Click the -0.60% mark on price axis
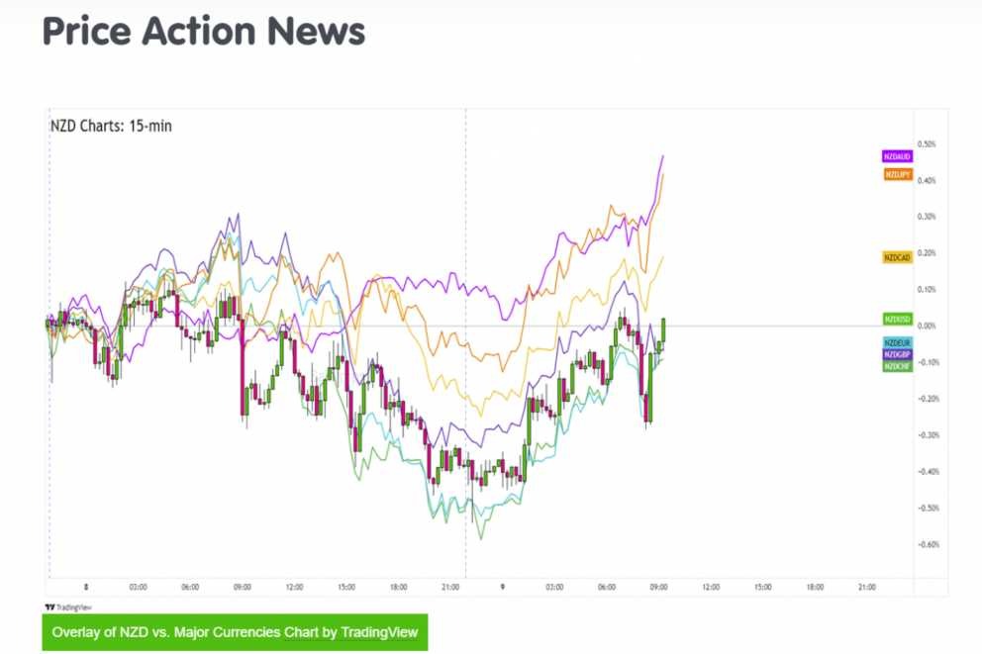Image resolution: width=982 pixels, height=654 pixels. pos(927,544)
